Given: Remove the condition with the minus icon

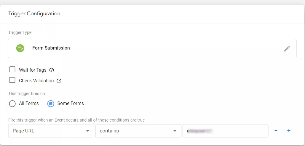Looking at the screenshot, I should click(276, 130).
